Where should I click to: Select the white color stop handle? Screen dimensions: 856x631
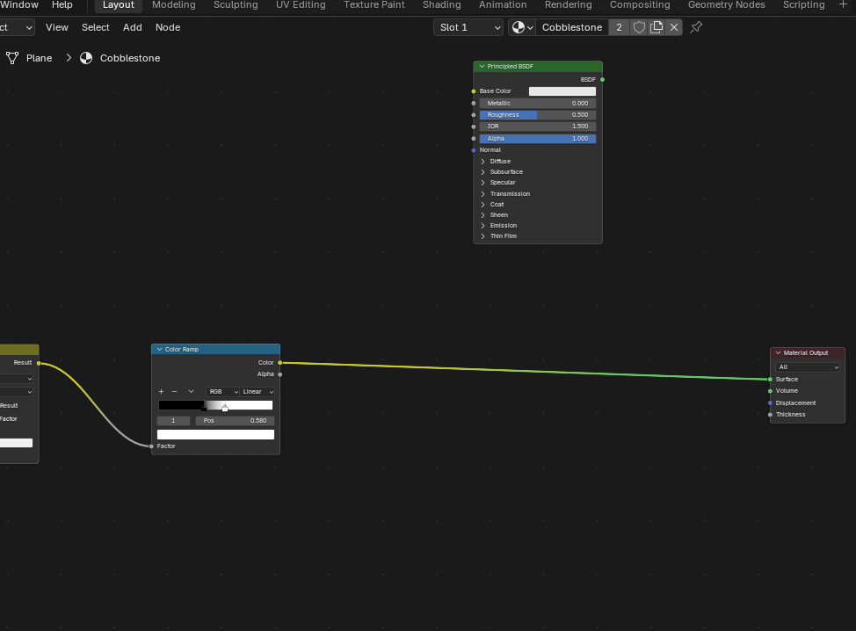click(x=225, y=408)
